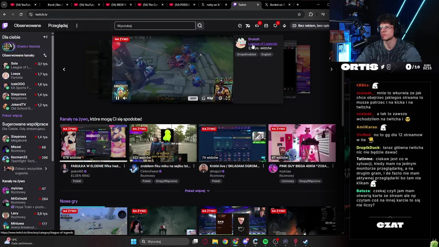
Task: Expand Pokaż więcej in followed channels sidebar
Action: tap(12, 116)
